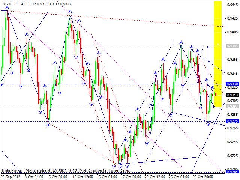Image resolution: width=240 pixels, height=180 pixels.
Task: Click the black 0.9313 current price label
Action: point(232,95)
